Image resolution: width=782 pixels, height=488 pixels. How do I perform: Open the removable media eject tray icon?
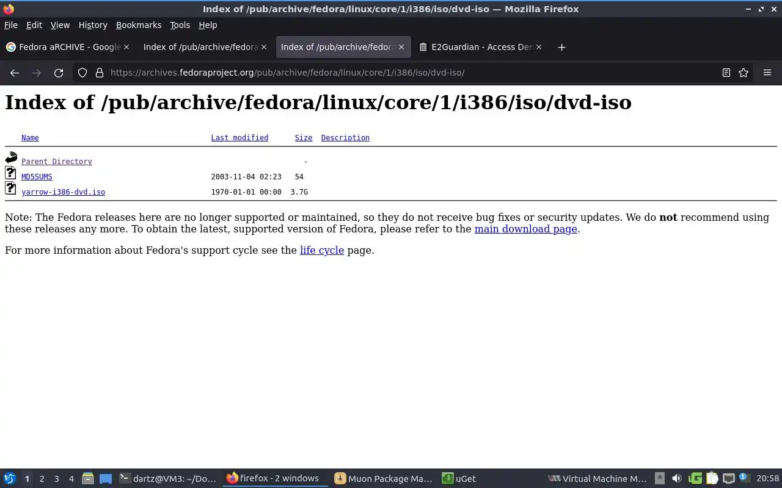pyautogui.click(x=660, y=479)
